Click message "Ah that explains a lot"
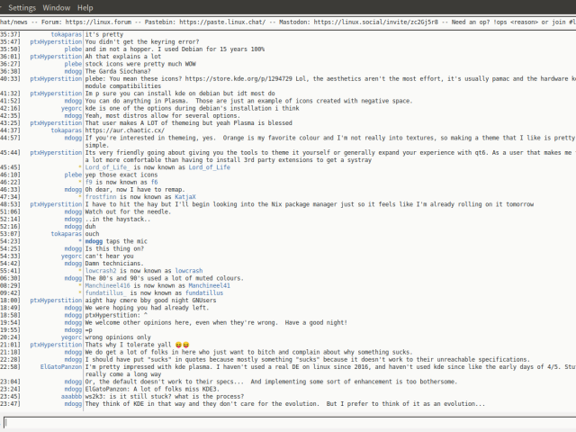This screenshot has width=576, height=432. coord(123,57)
